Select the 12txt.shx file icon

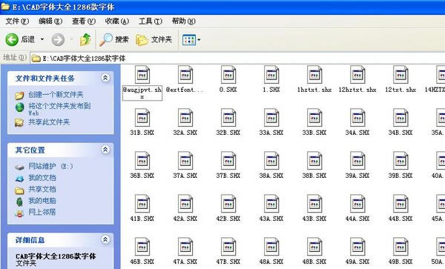point(400,75)
